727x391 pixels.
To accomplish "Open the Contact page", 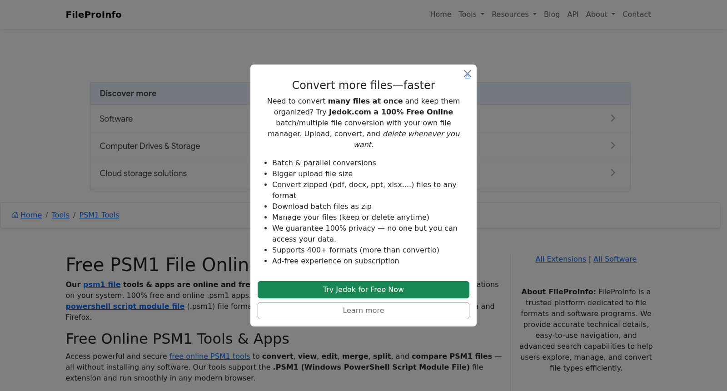I will (637, 15).
